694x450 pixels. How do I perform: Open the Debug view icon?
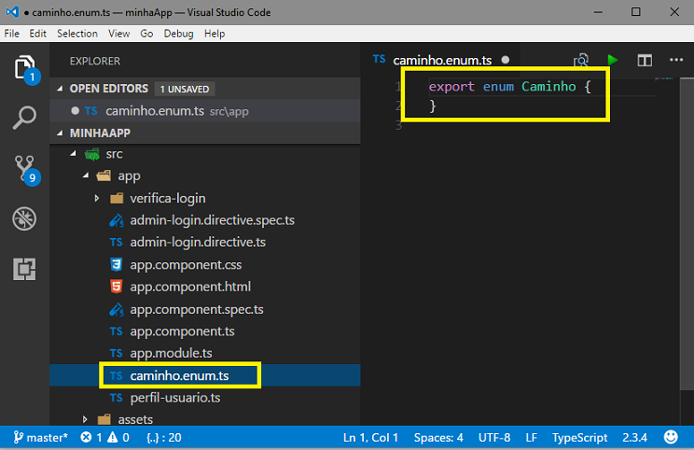24,218
